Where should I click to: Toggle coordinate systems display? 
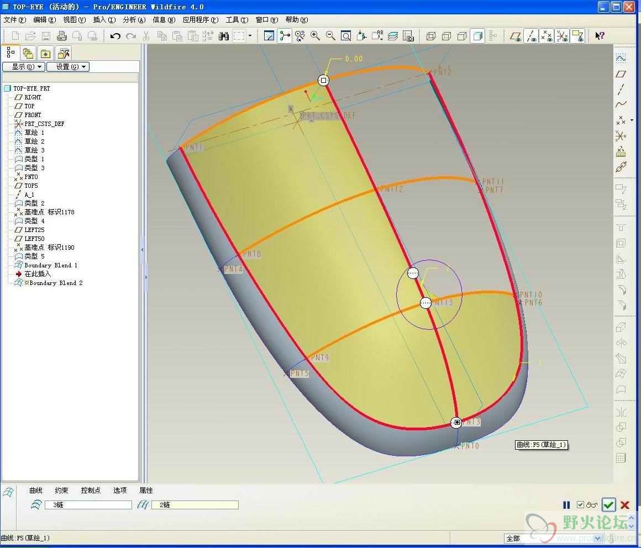(x=562, y=36)
